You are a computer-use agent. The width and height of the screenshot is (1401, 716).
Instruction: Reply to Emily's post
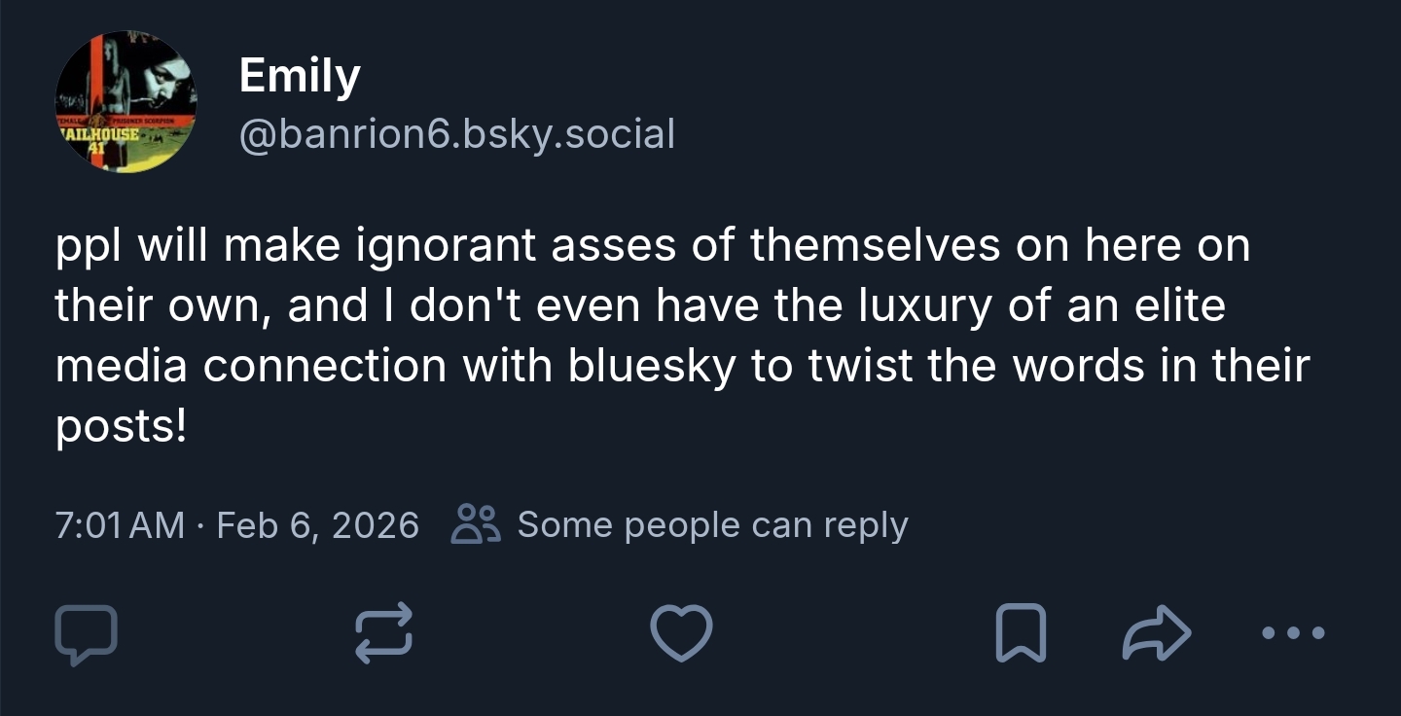pos(86,634)
